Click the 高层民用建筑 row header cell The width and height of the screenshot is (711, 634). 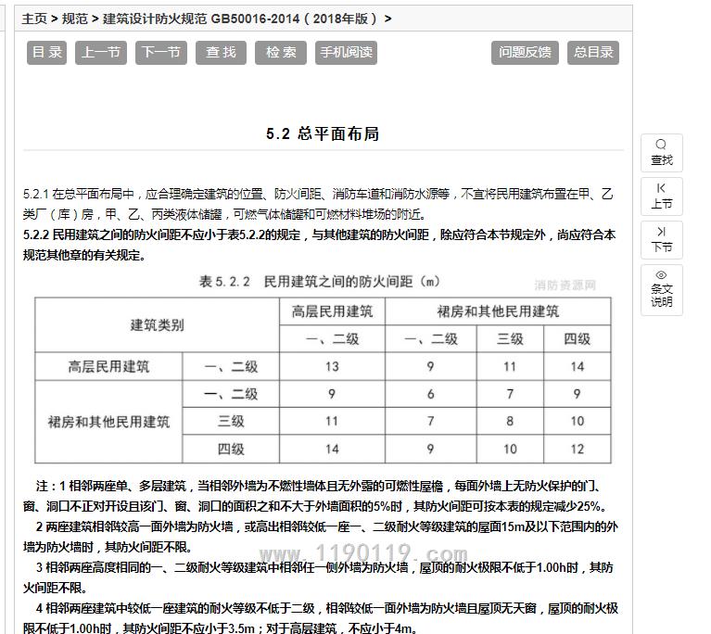point(108,366)
